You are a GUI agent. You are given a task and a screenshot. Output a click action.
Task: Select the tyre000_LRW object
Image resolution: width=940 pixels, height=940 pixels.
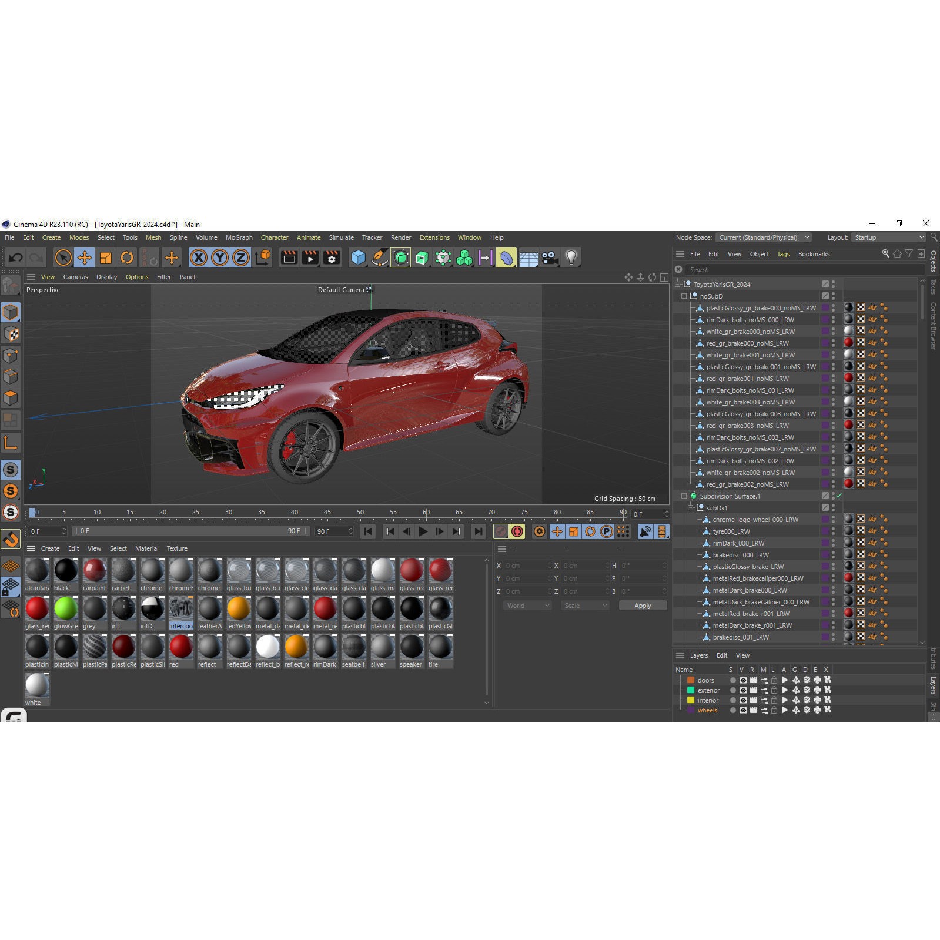731,531
